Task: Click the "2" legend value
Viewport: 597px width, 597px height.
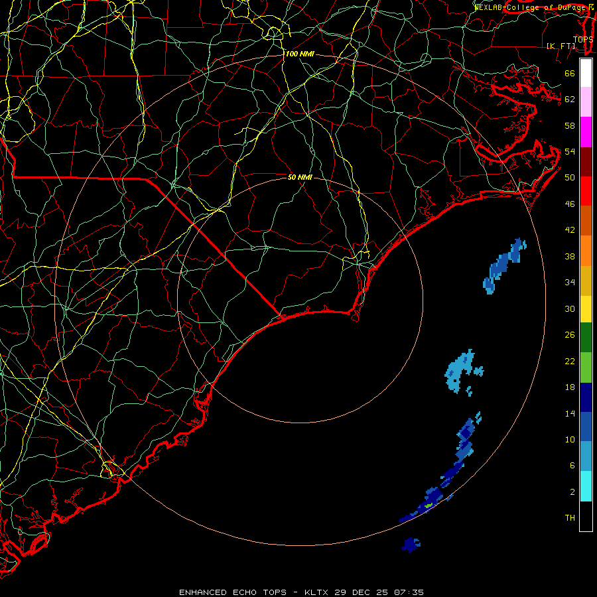Action: click(x=572, y=492)
